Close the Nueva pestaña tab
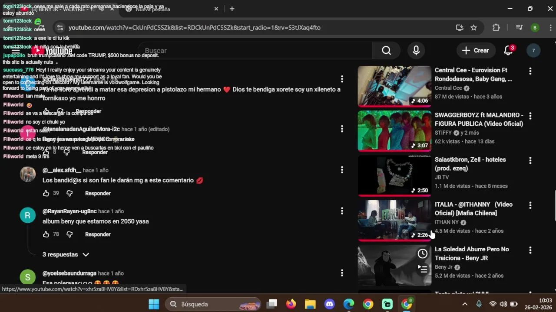The height and width of the screenshot is (312, 556). pyautogui.click(x=216, y=9)
